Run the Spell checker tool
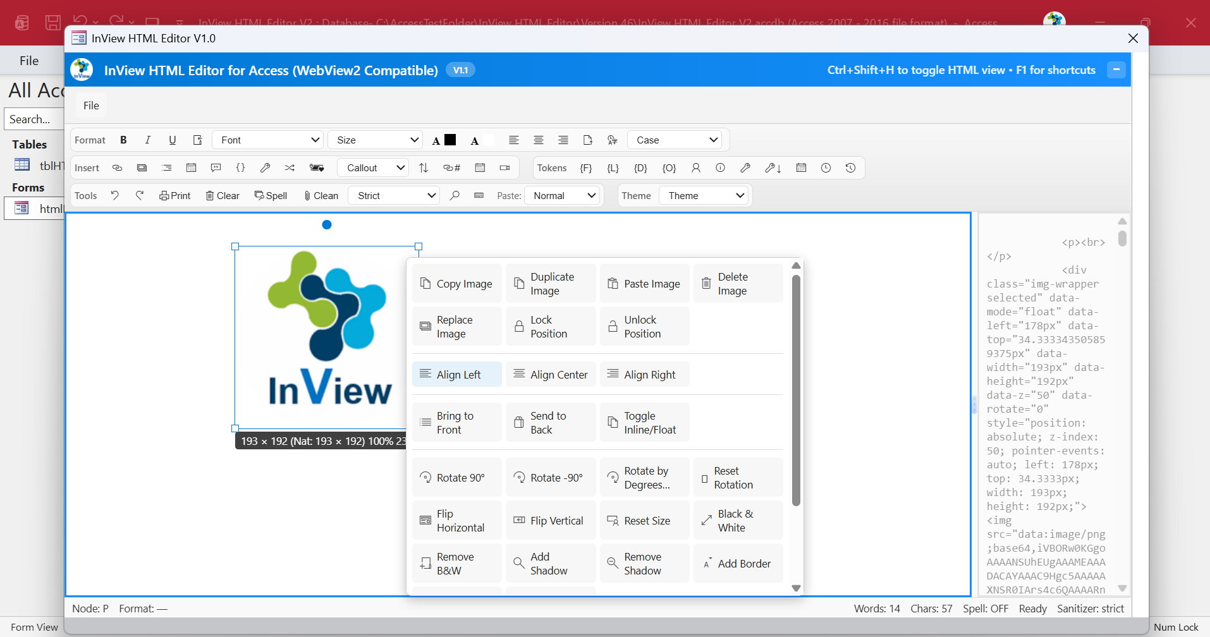This screenshot has height=637, width=1210. [x=271, y=195]
